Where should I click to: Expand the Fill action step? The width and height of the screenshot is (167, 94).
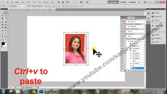[x=131, y=66]
